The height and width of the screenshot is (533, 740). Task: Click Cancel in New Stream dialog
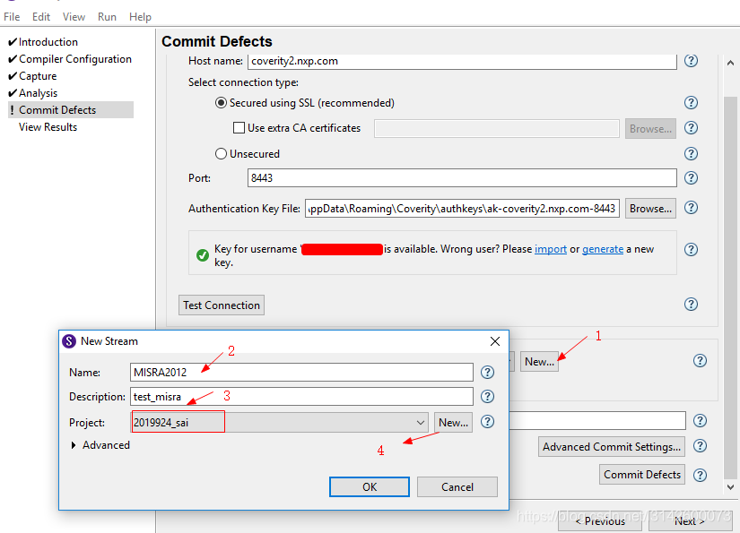457,486
